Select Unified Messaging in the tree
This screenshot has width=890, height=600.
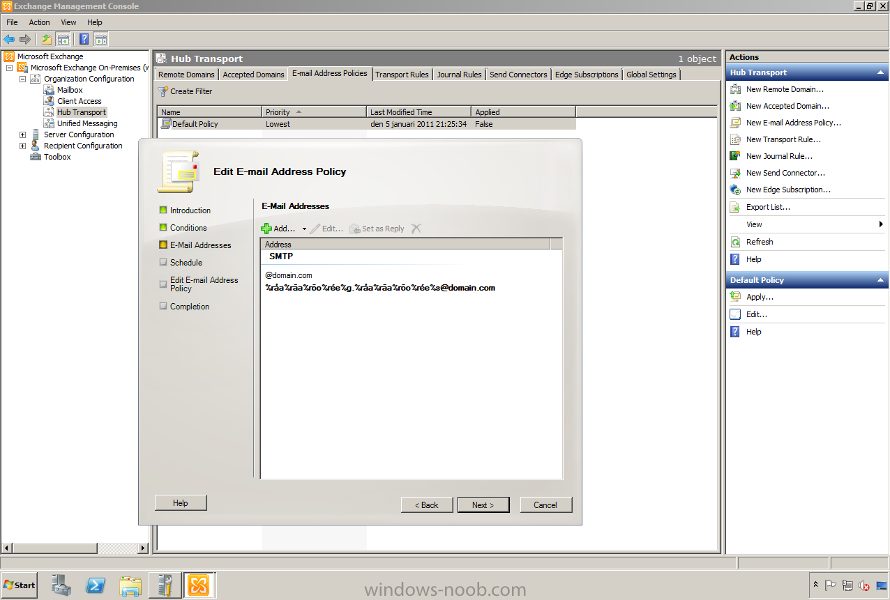pyautogui.click(x=87, y=123)
